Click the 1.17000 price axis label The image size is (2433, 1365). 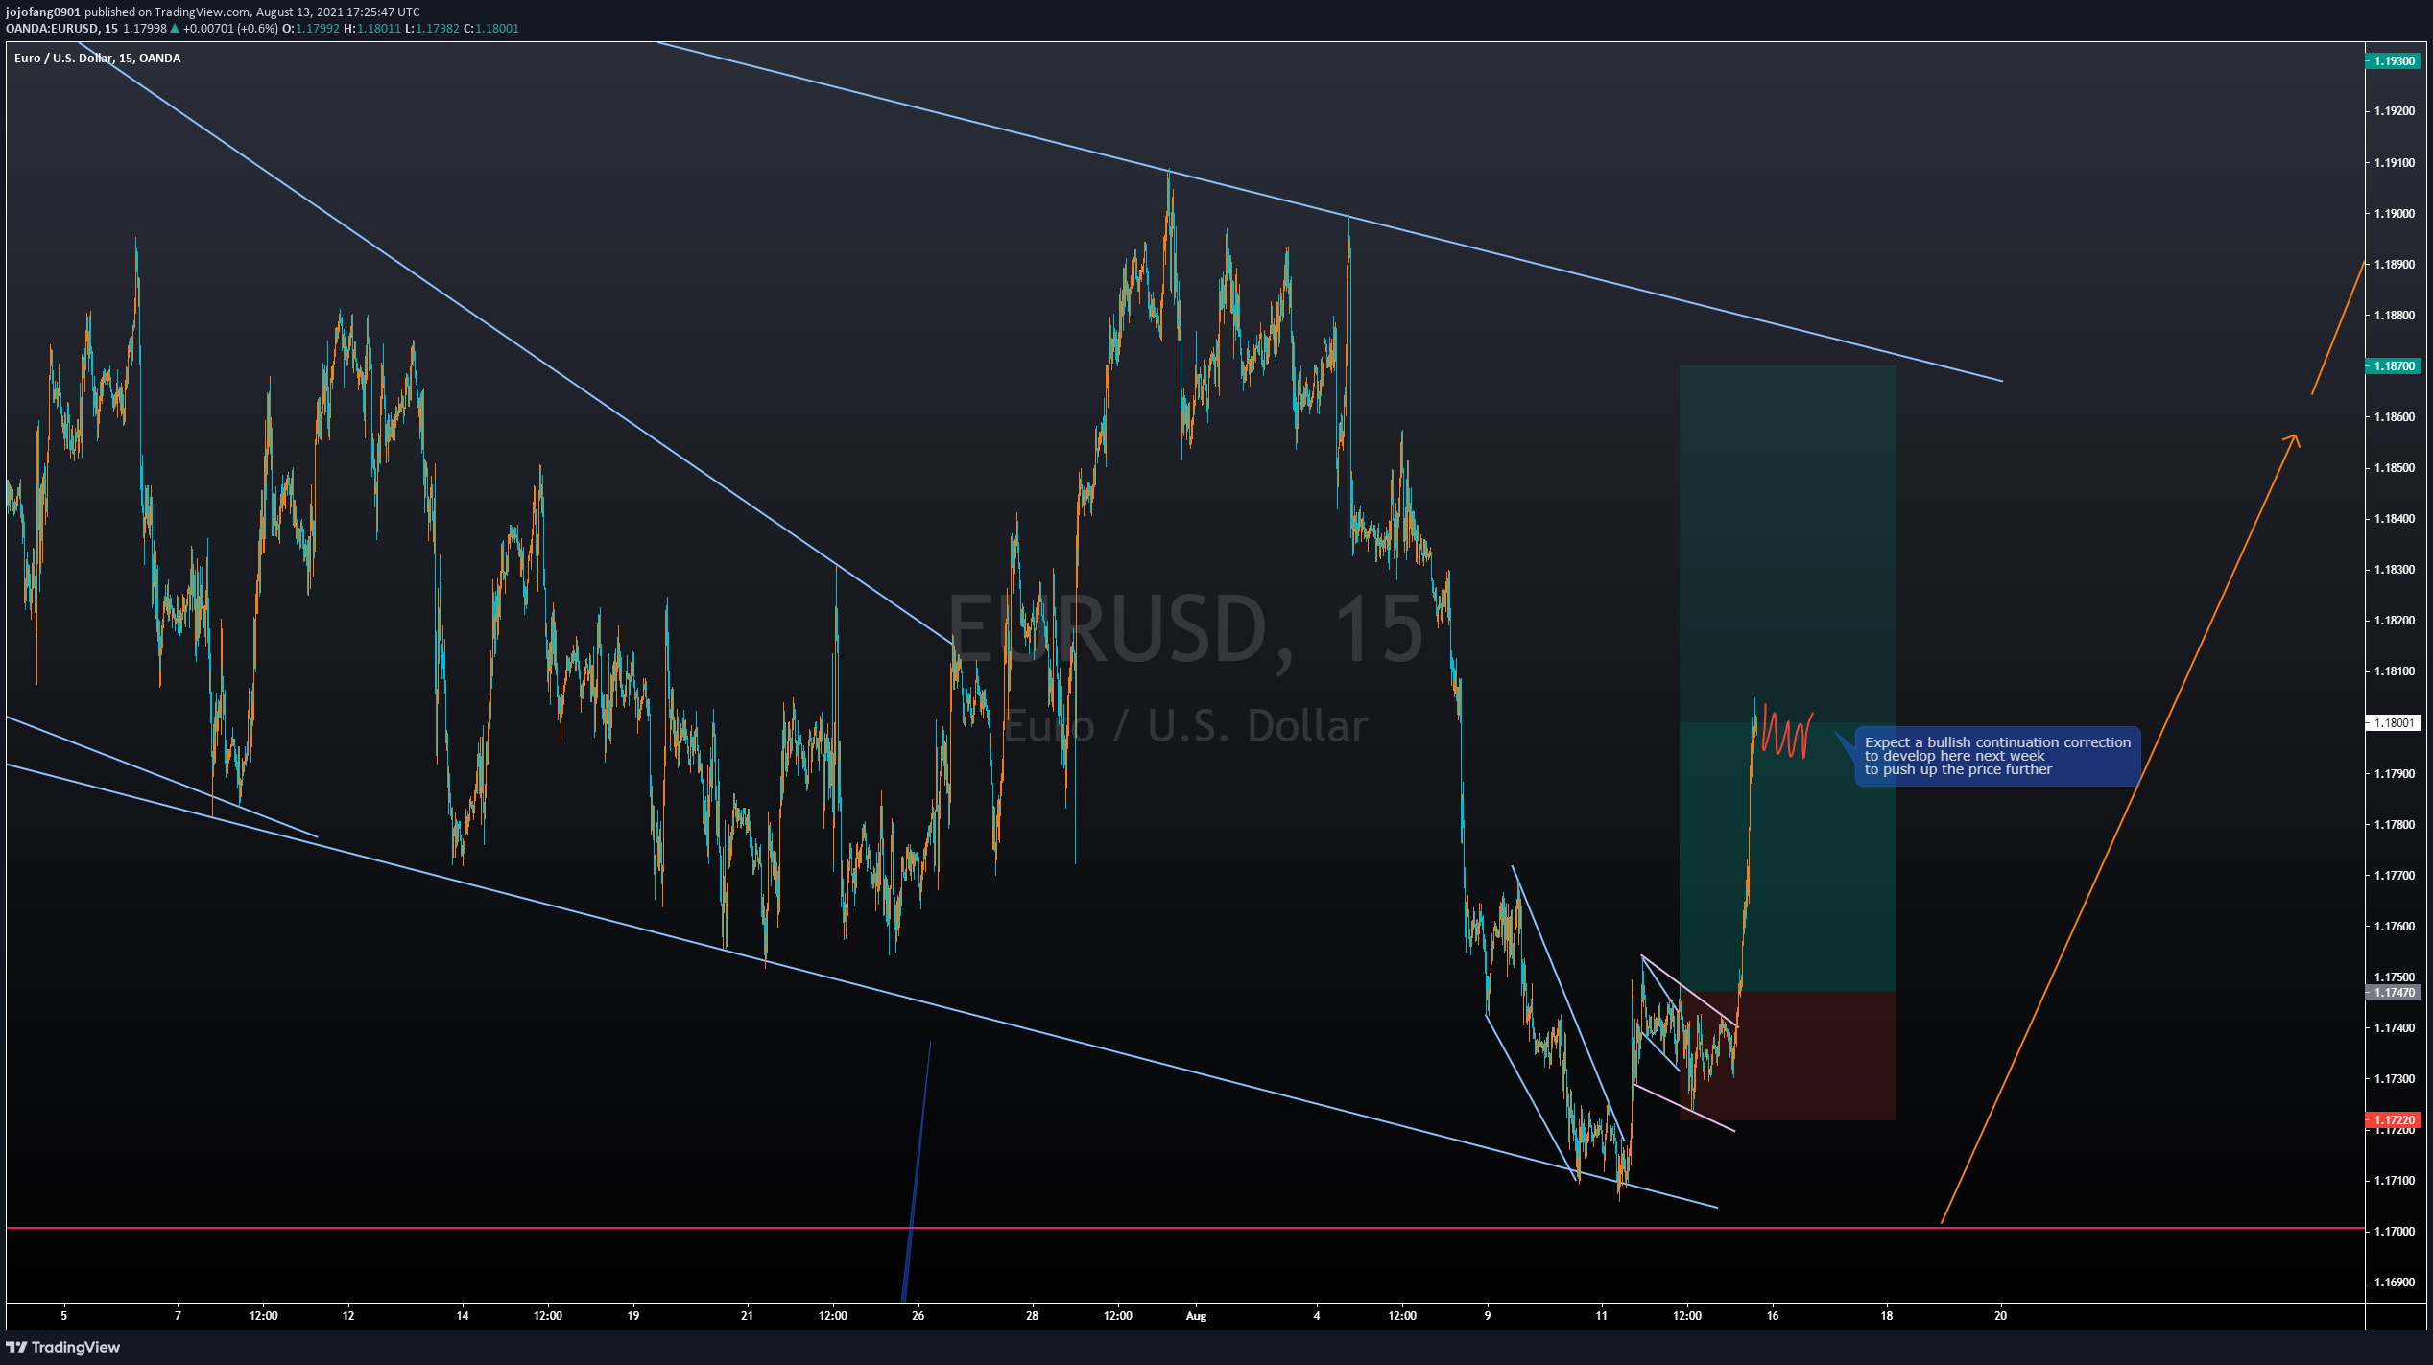coord(2394,1231)
